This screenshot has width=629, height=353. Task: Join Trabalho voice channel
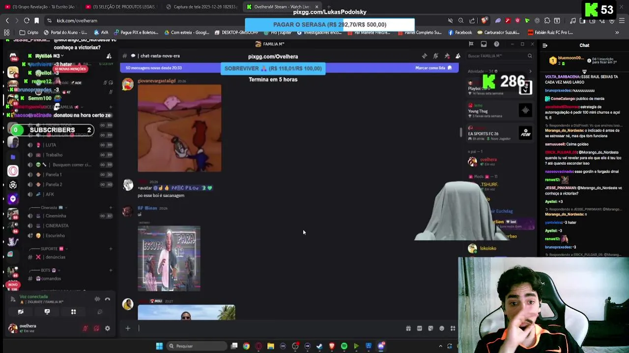coord(69,155)
